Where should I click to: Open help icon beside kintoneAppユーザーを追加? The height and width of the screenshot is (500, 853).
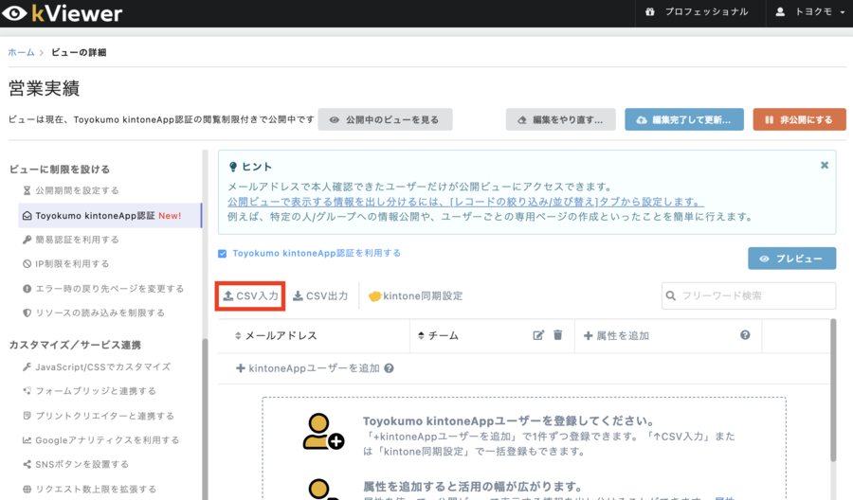(x=389, y=368)
